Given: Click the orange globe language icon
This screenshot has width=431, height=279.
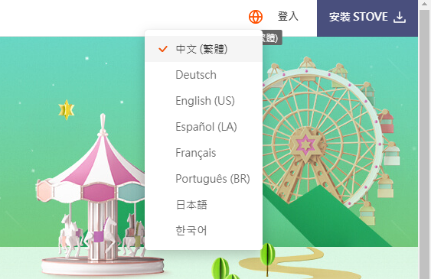Looking at the screenshot, I should [256, 17].
